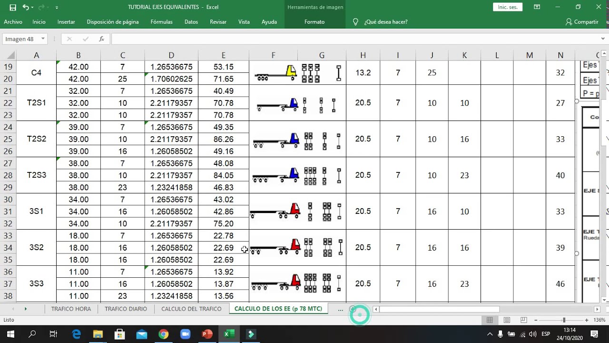Open Ribbon Display Options icon

(537, 7)
